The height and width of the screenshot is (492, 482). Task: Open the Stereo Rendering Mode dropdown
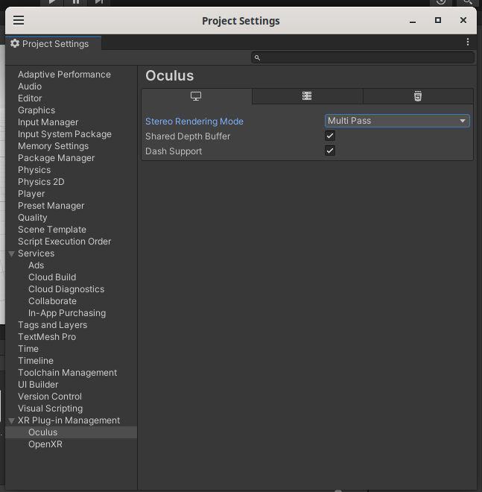pos(397,121)
